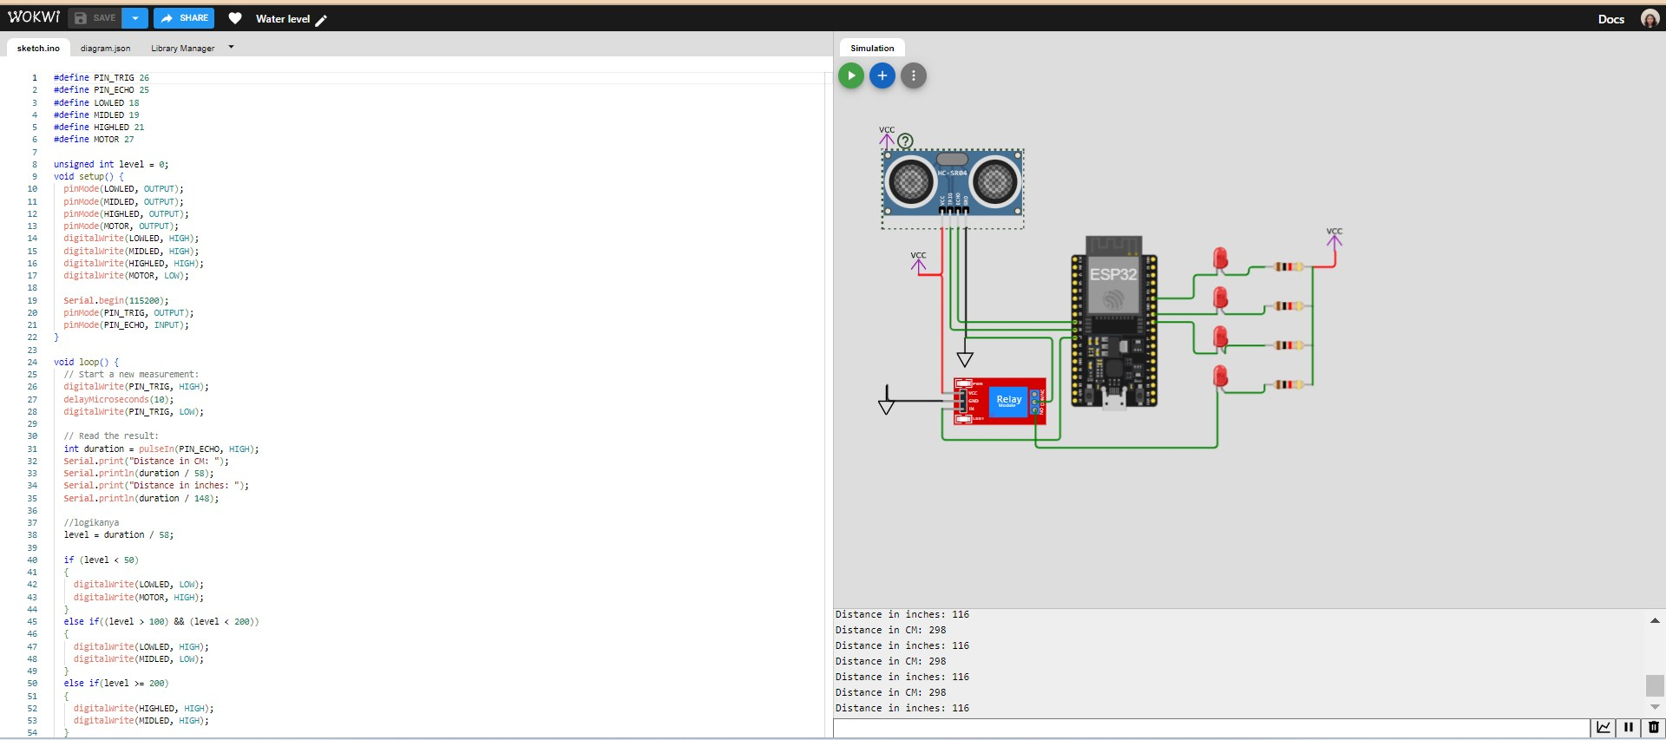Select the top resistor
Screen dimensions: 1666x740
tap(1289, 266)
